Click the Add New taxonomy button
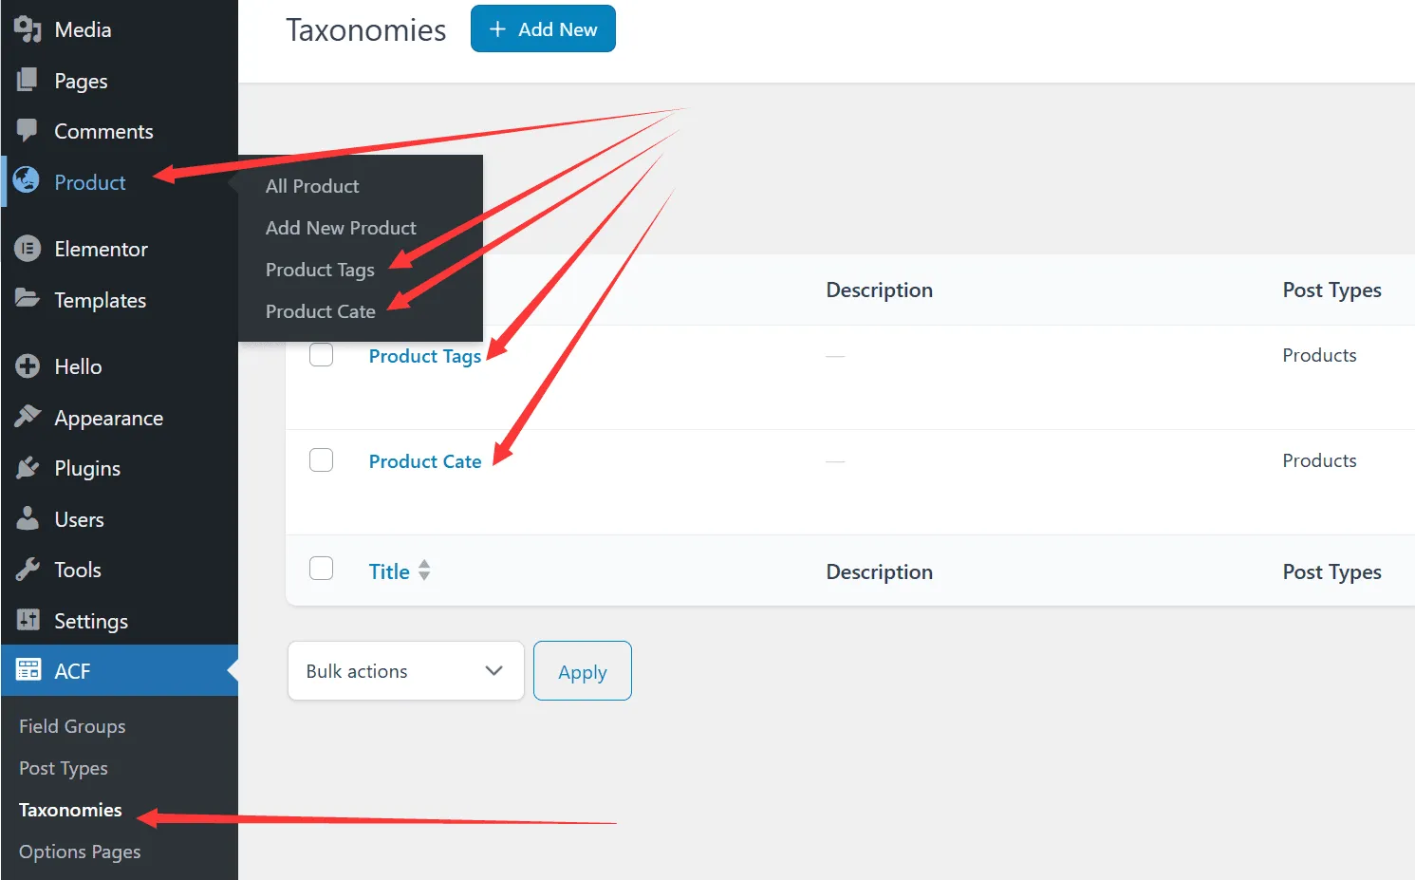The width and height of the screenshot is (1415, 880). tap(543, 29)
